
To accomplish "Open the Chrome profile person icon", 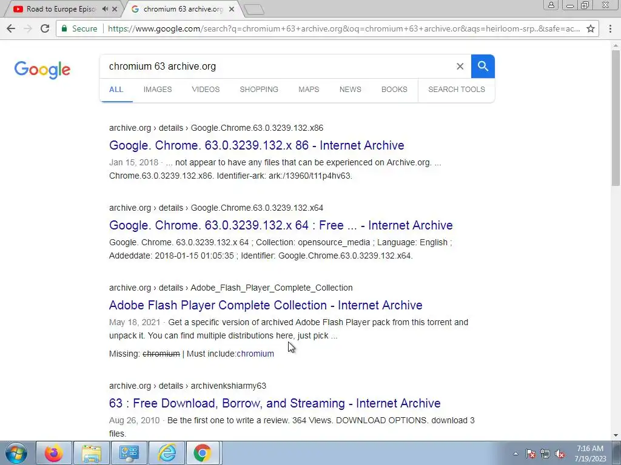I will click(x=551, y=5).
